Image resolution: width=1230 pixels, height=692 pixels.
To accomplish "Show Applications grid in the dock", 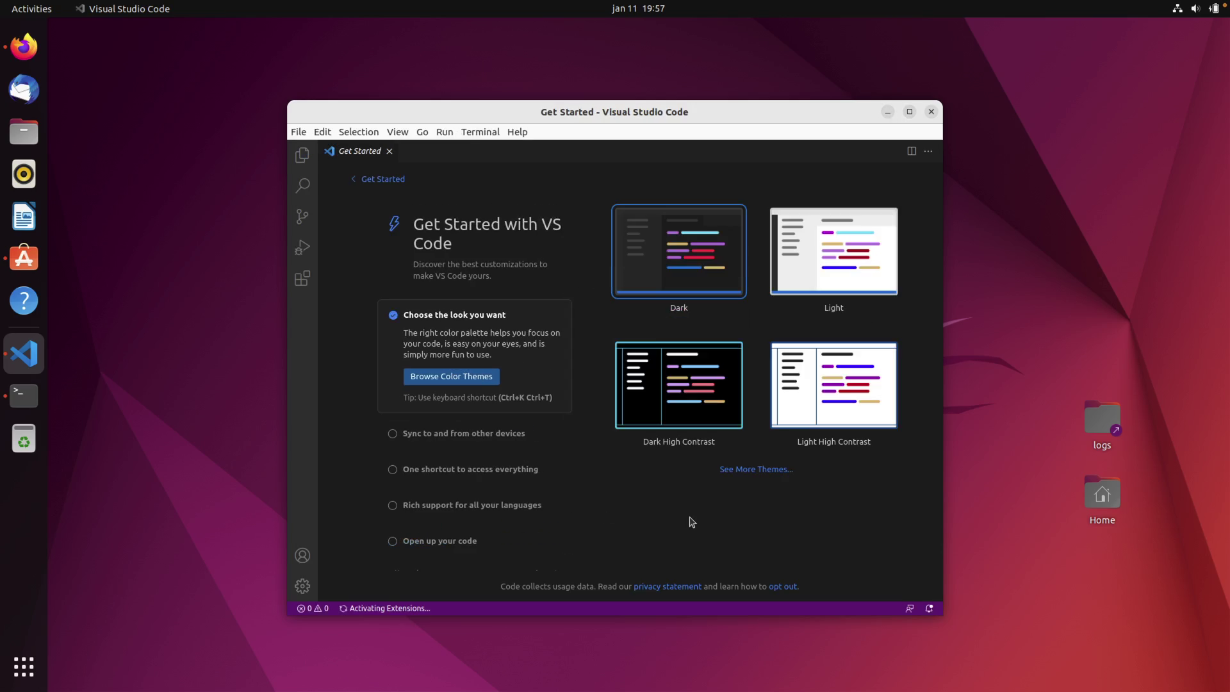I will click(24, 667).
